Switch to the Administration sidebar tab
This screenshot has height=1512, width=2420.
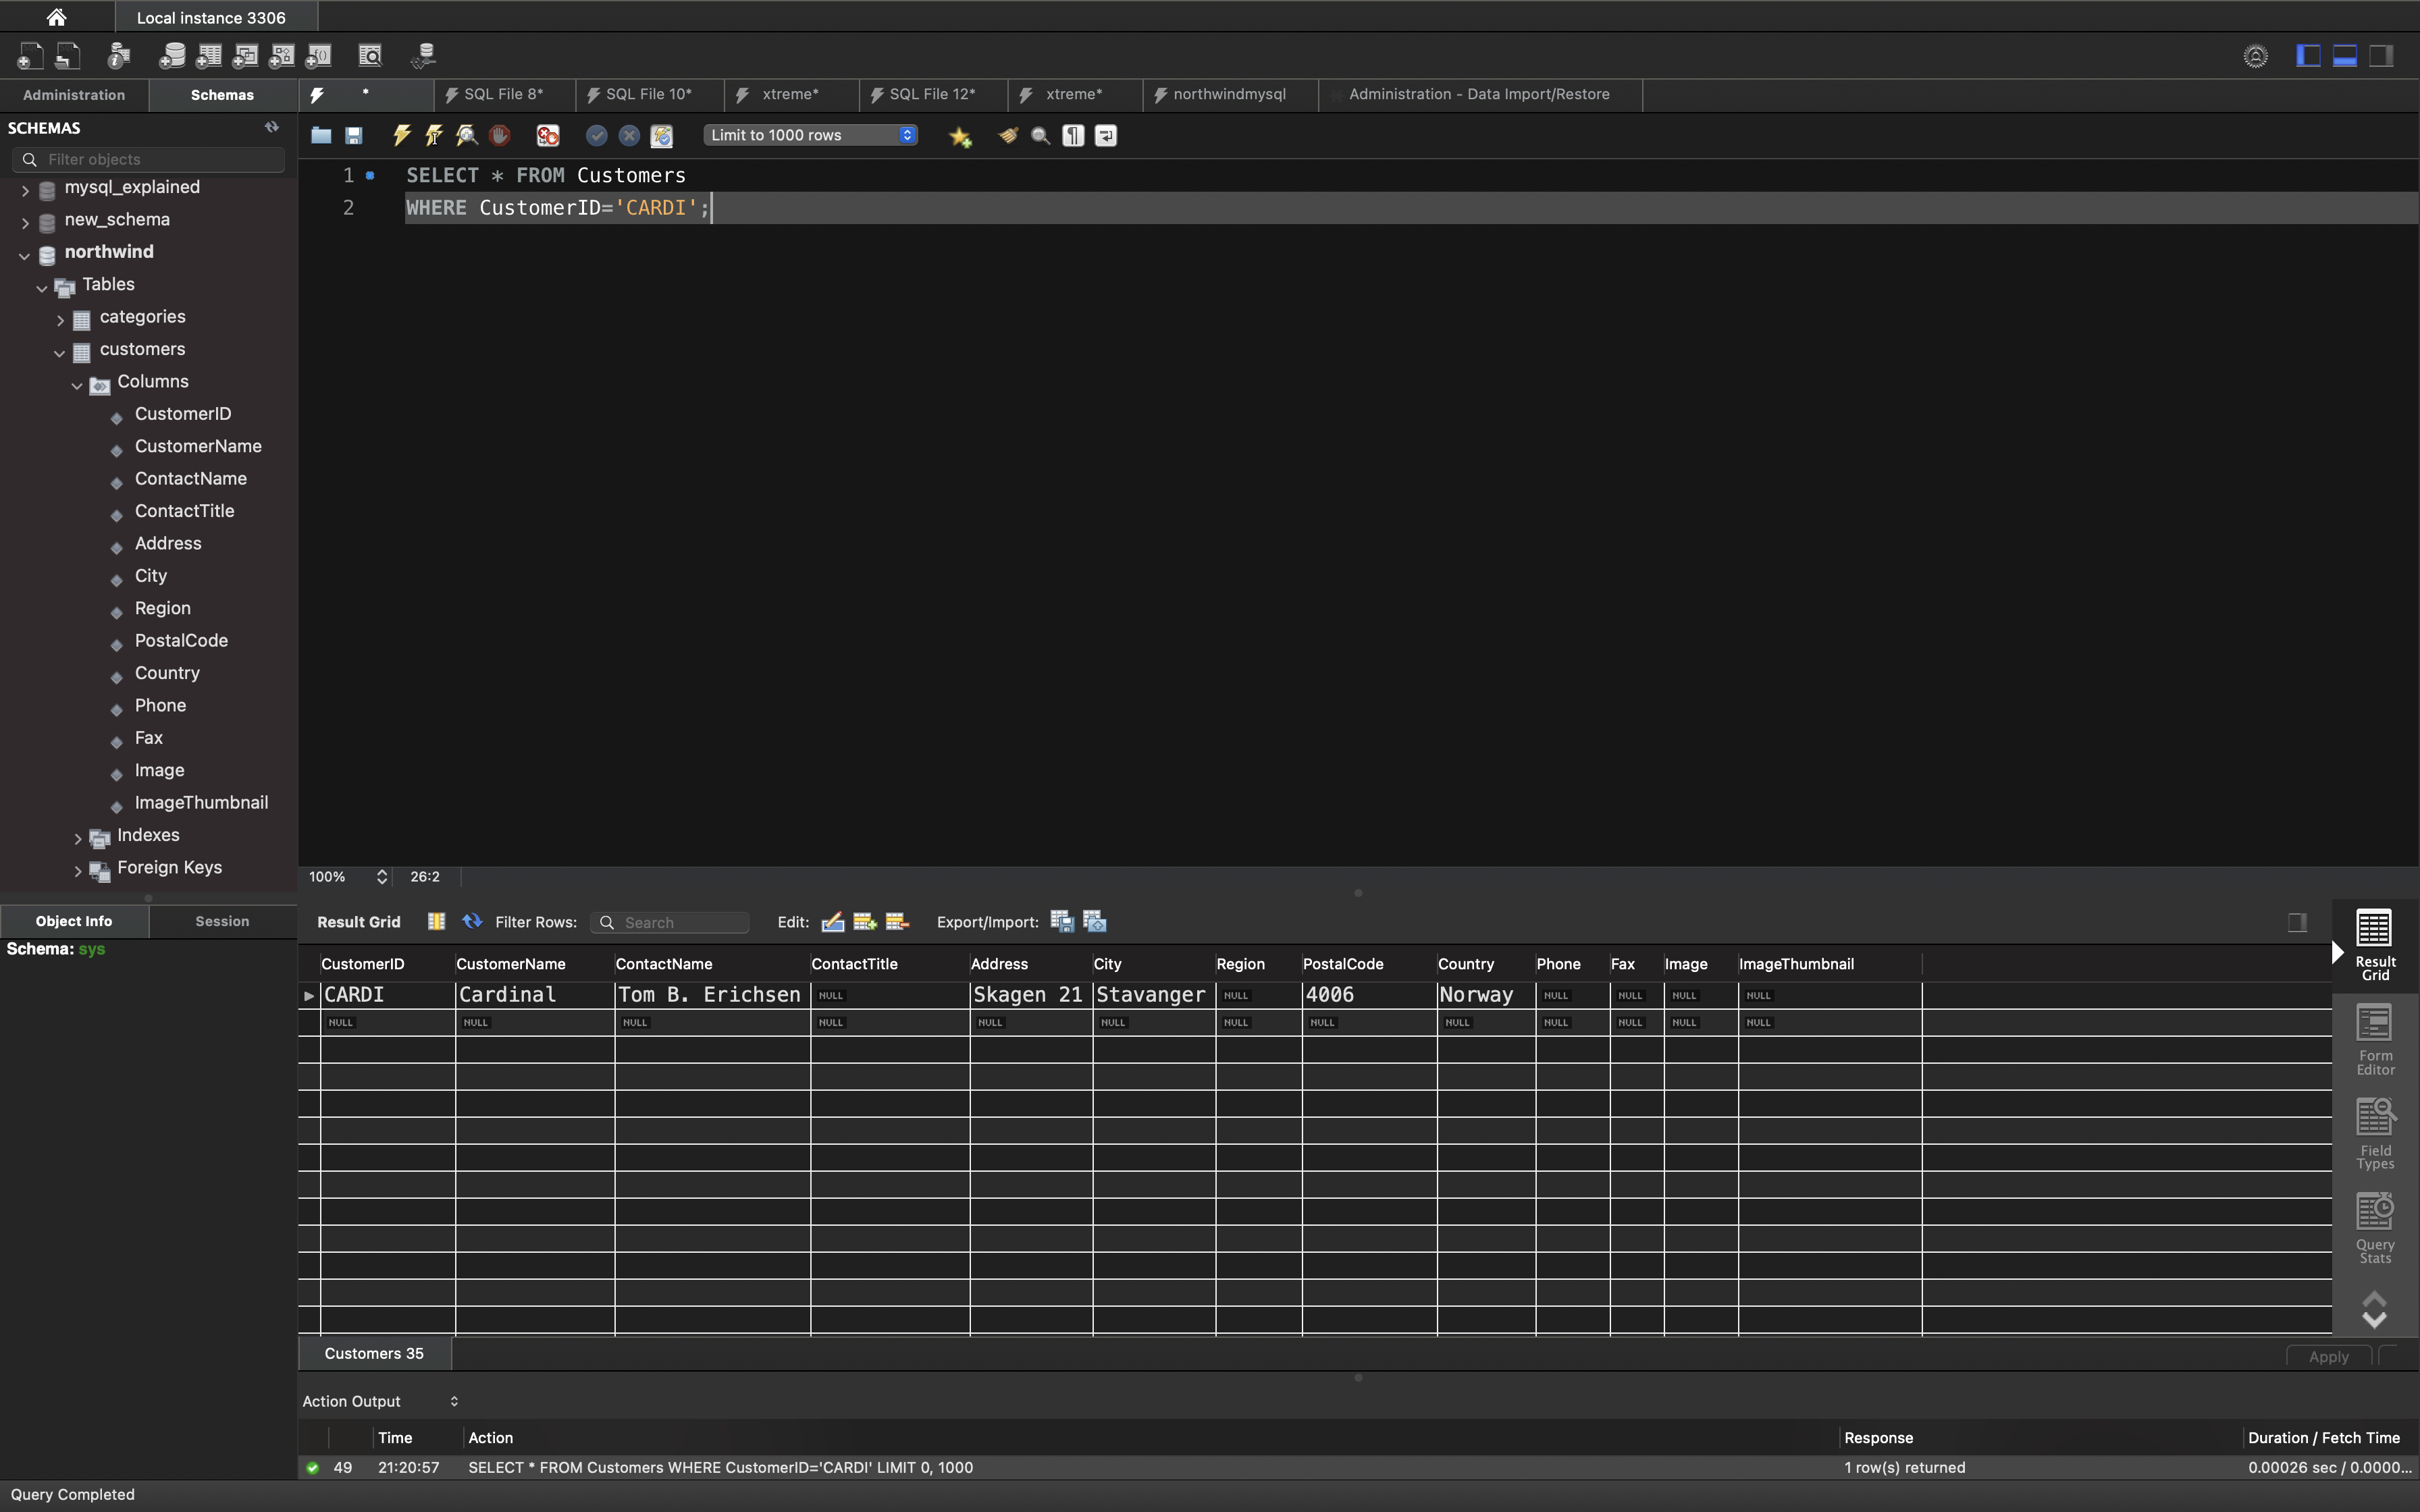click(74, 95)
